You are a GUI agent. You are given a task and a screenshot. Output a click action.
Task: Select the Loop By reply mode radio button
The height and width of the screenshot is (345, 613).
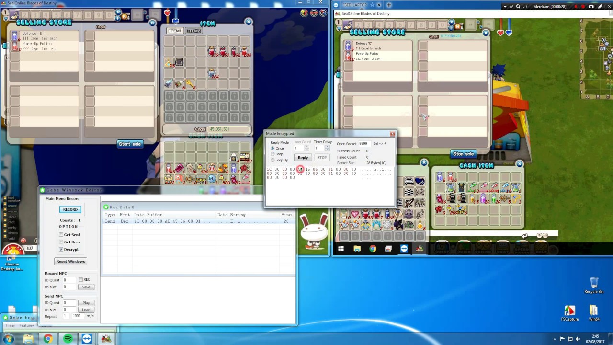[x=273, y=160]
